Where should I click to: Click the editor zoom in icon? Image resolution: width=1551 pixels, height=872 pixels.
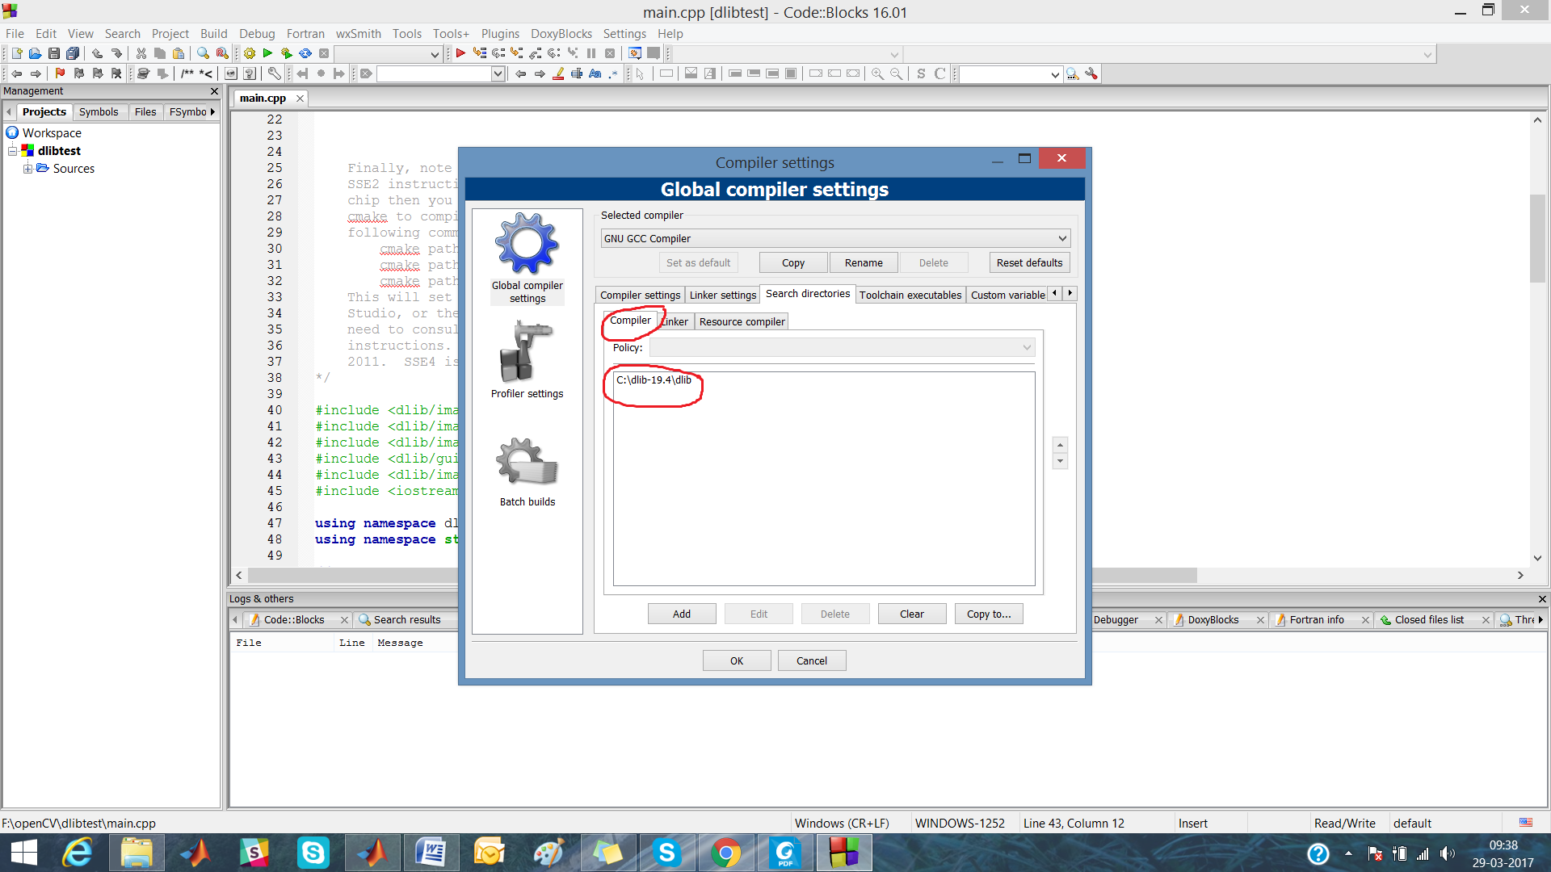(877, 73)
